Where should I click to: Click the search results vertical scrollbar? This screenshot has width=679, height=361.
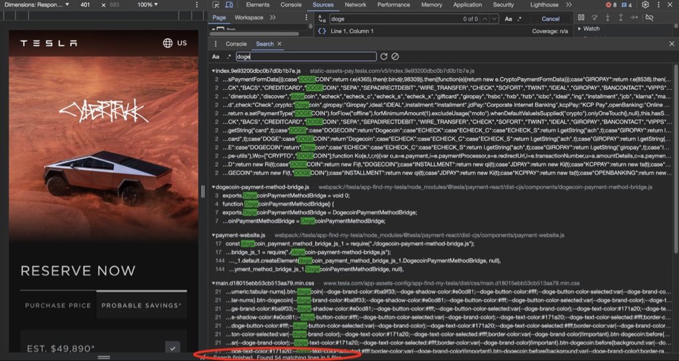point(676,160)
